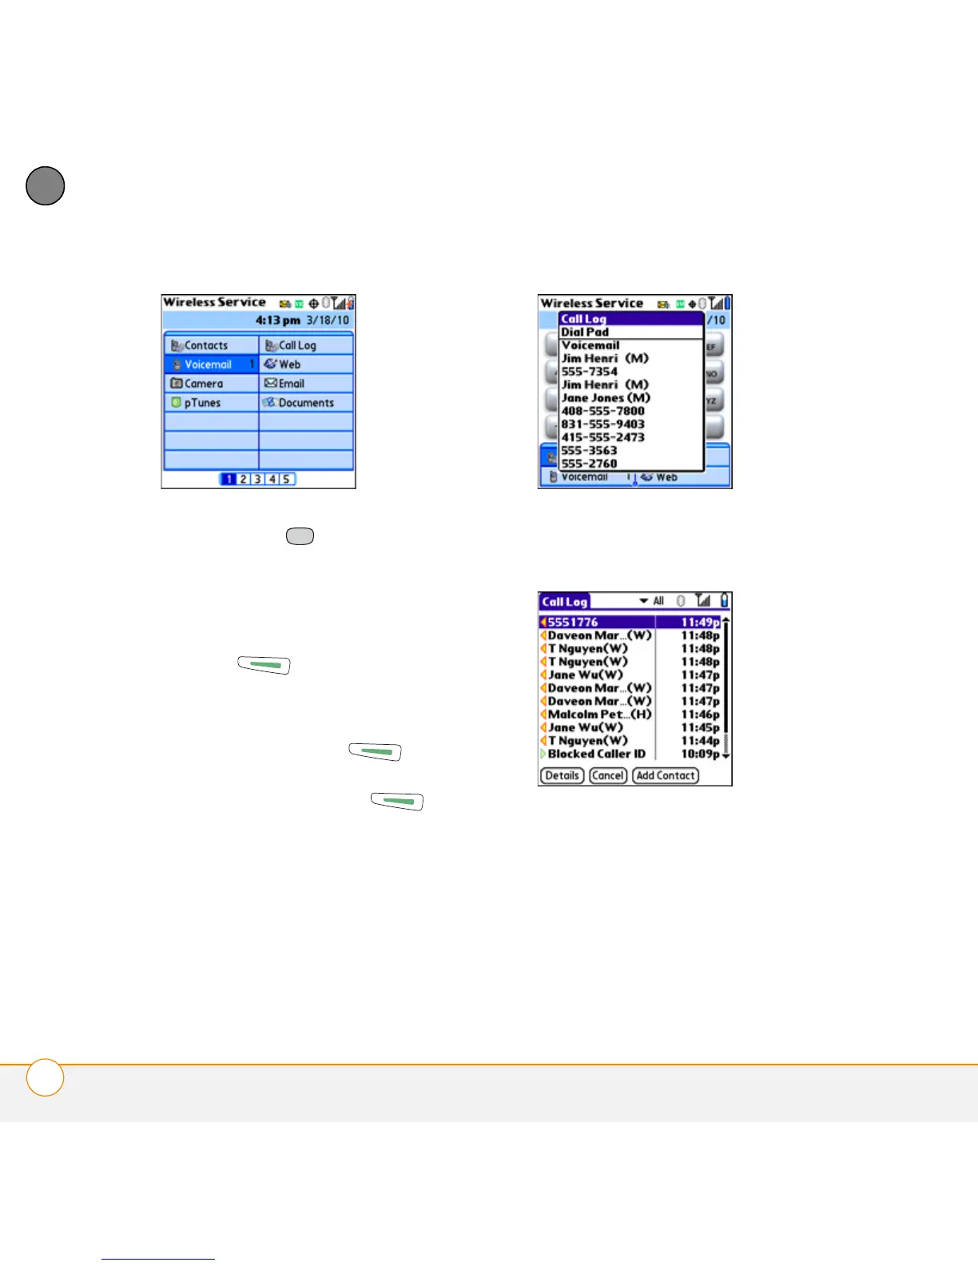The height and width of the screenshot is (1266, 978).
Task: Switch to favorites page 3
Action: click(257, 479)
